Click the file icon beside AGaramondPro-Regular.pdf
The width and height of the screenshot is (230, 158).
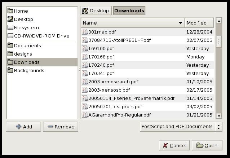click(85, 115)
